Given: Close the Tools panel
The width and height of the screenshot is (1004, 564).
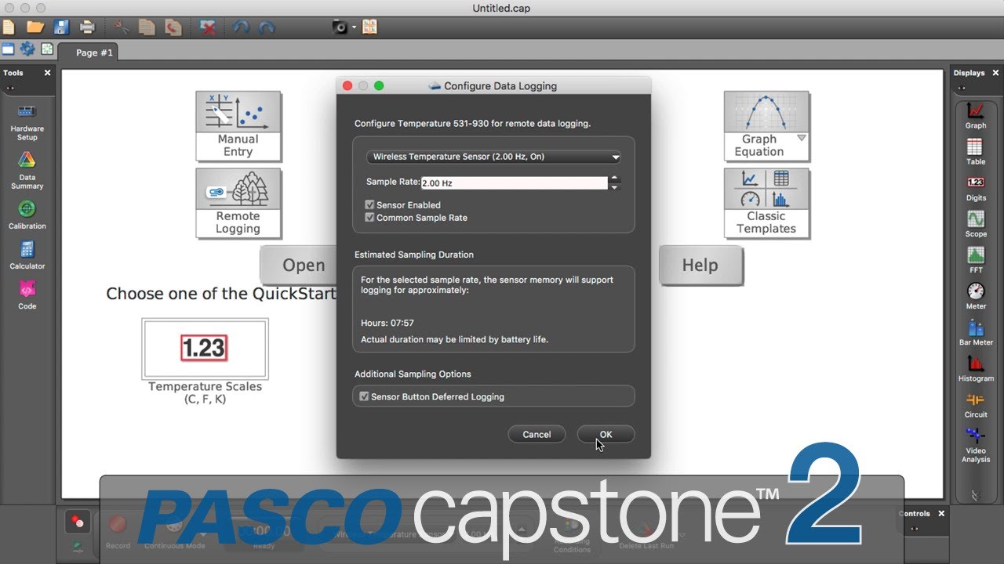Looking at the screenshot, I should coord(47,73).
